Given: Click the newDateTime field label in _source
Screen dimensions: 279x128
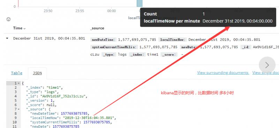Looking at the screenshot, I should click(104, 40).
